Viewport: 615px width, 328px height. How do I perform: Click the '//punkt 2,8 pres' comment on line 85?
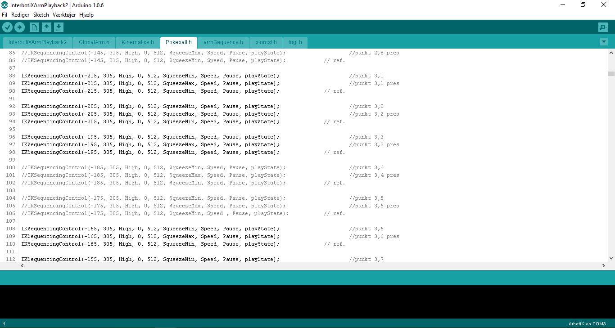coord(374,53)
